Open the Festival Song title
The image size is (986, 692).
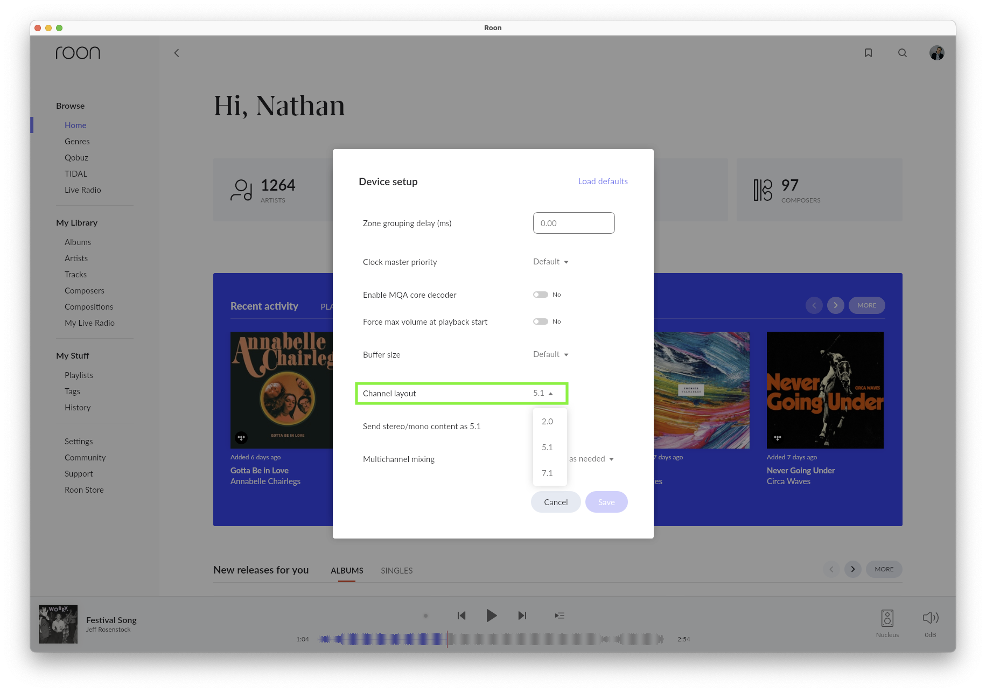(111, 620)
